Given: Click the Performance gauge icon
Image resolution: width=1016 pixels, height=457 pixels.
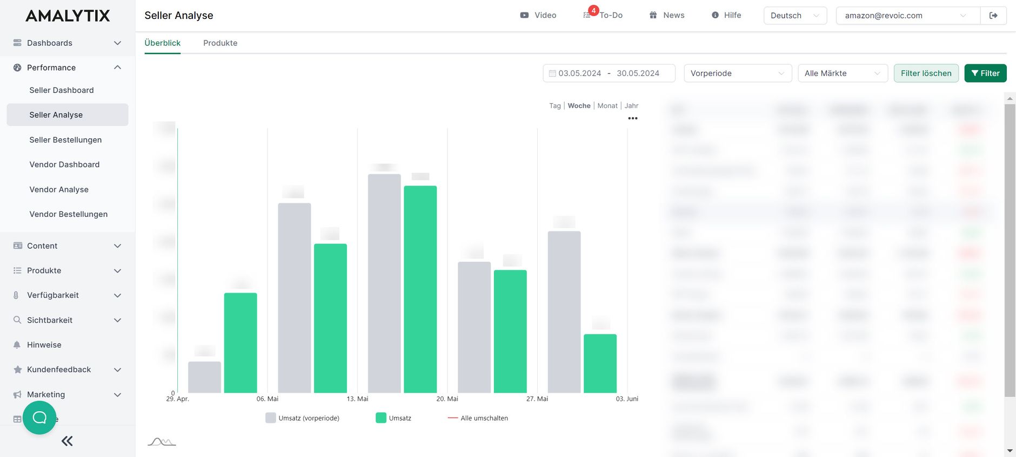Looking at the screenshot, I should (x=17, y=67).
